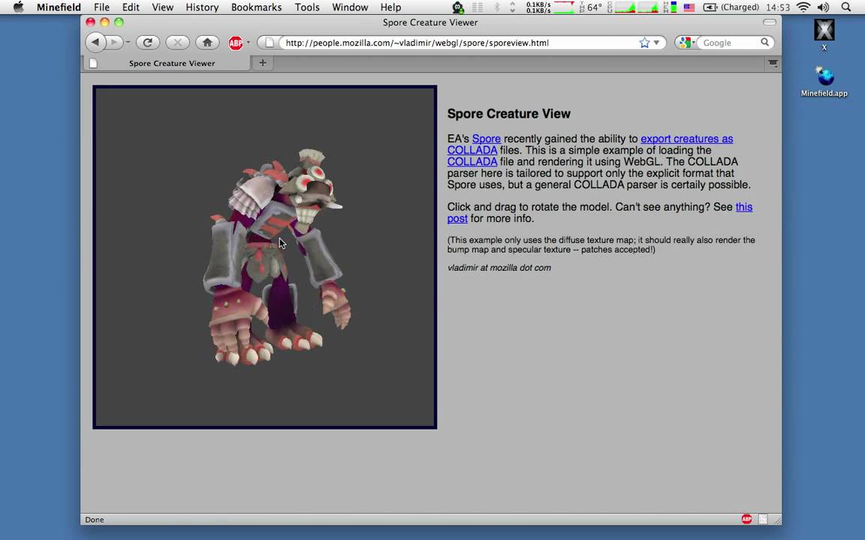Open the File menu

101,7
